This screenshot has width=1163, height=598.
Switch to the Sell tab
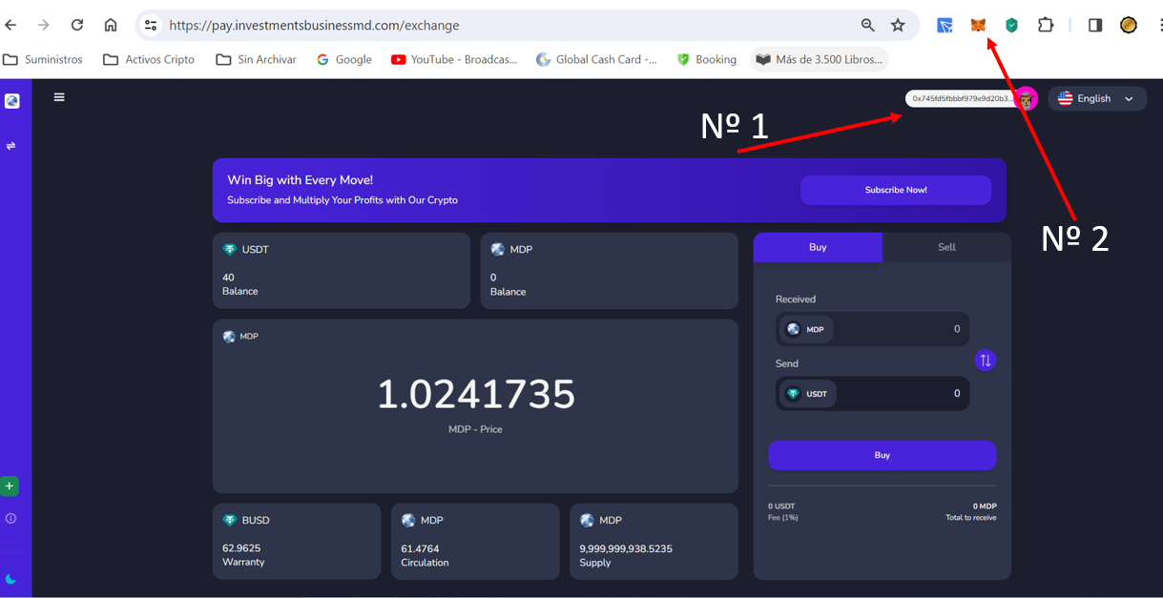tap(946, 247)
